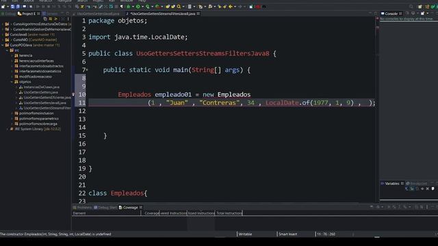Viewport: 438px width, 246px height.
Task: Switch to Java perspective icon at top right
Action: [427, 7]
